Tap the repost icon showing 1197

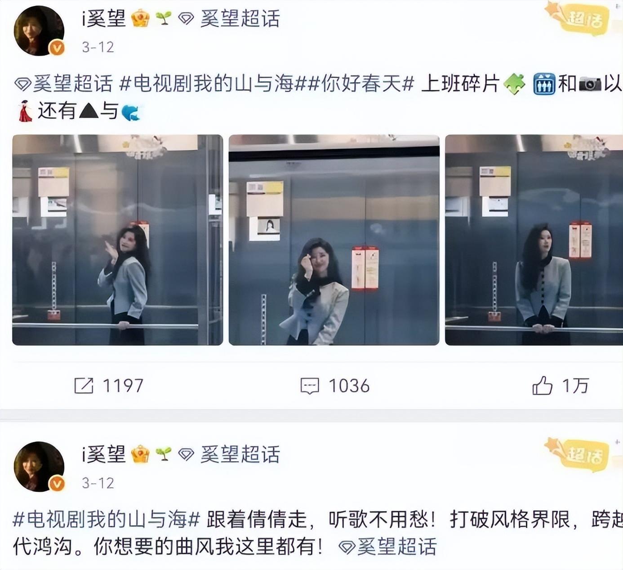point(84,386)
